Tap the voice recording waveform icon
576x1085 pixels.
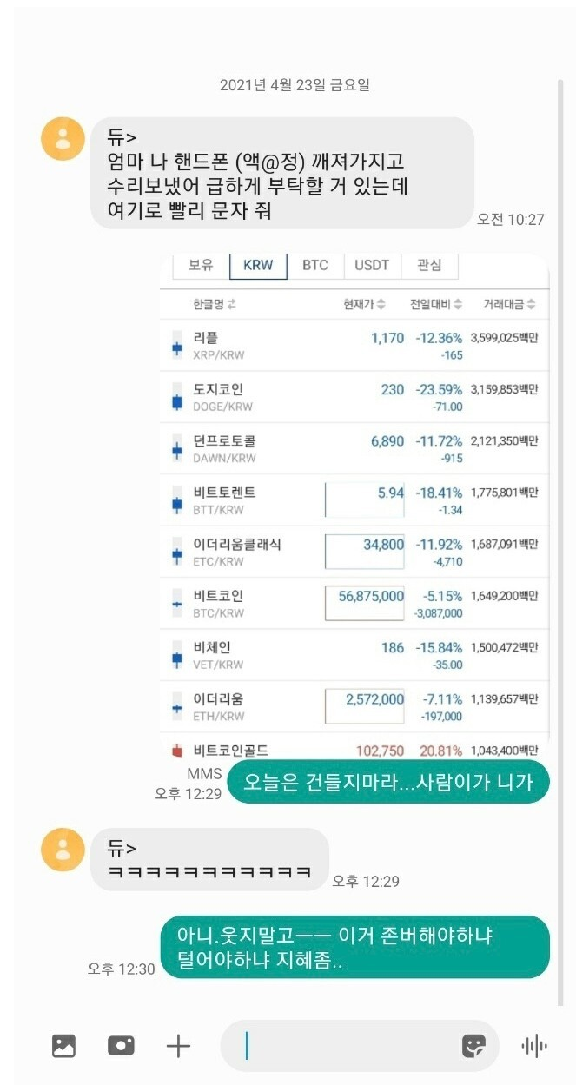[x=534, y=1046]
